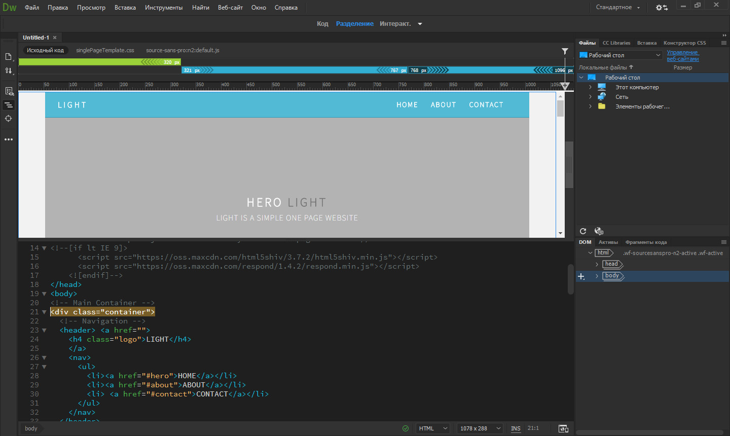
Task: Click the viewport size scrubber on the ruler
Action: tap(565, 86)
